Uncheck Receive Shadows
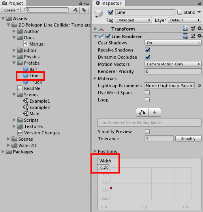The image size is (203, 212). coord(147,50)
